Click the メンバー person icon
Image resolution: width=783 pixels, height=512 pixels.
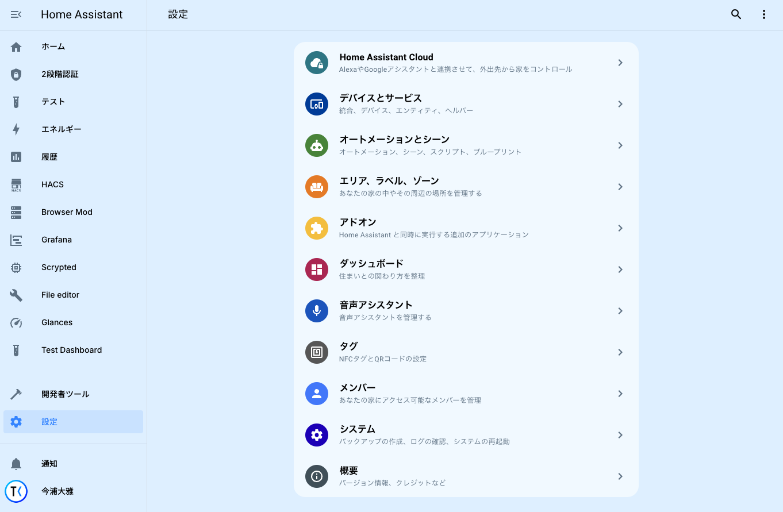tap(317, 394)
